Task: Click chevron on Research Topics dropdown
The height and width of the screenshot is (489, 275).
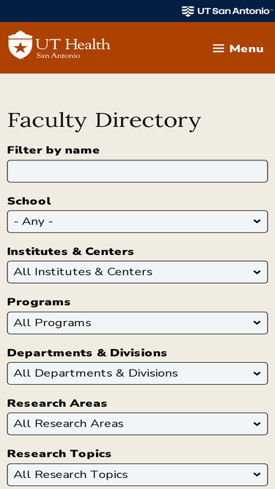Action: (x=257, y=474)
